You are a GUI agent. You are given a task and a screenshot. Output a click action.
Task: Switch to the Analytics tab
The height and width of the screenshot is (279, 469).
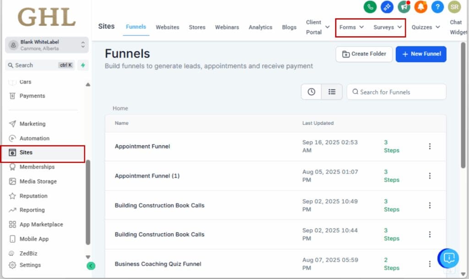[x=260, y=27]
